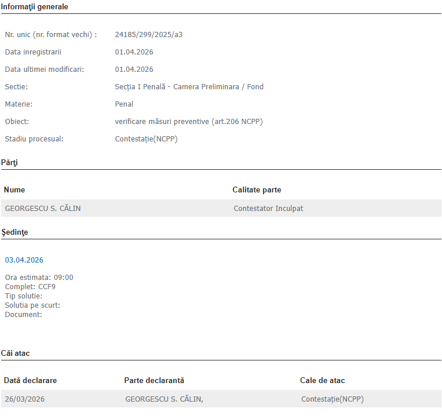Image resolution: width=442 pixels, height=419 pixels.
Task: Click the Părți section heading
Action: [x=9, y=163]
